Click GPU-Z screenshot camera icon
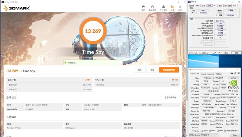The image size is (242, 137). [231, 73]
